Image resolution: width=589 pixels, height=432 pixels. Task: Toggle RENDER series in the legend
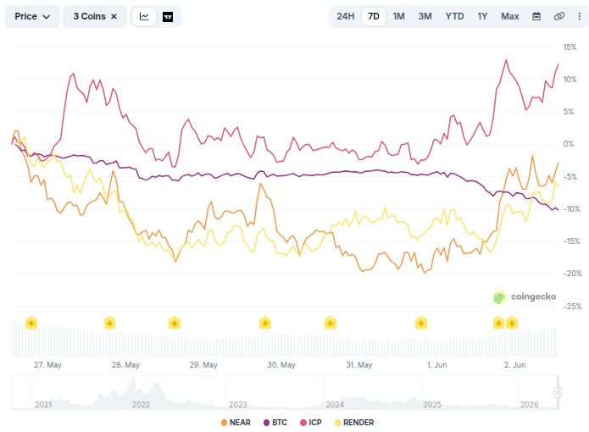[x=354, y=423]
